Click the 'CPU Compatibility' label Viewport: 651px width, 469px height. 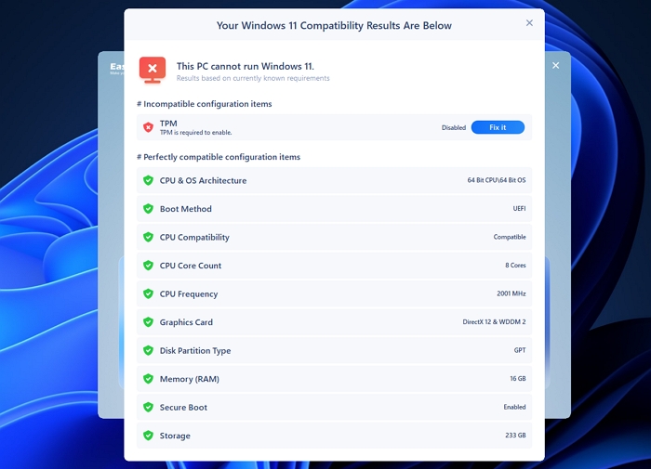[194, 237]
